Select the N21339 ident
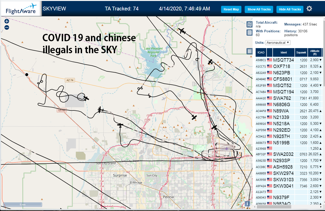The width and height of the screenshot is (325, 211). 282,117
